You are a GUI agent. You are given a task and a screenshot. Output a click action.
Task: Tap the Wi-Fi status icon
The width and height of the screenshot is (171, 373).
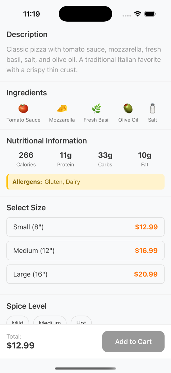pos(138,14)
